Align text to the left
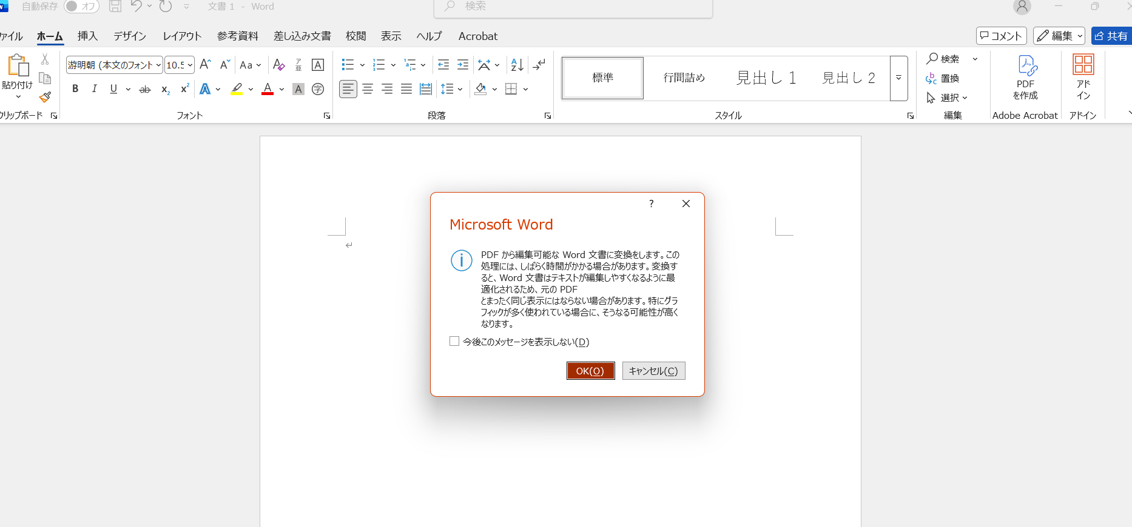Viewport: 1132px width, 527px height. (348, 89)
